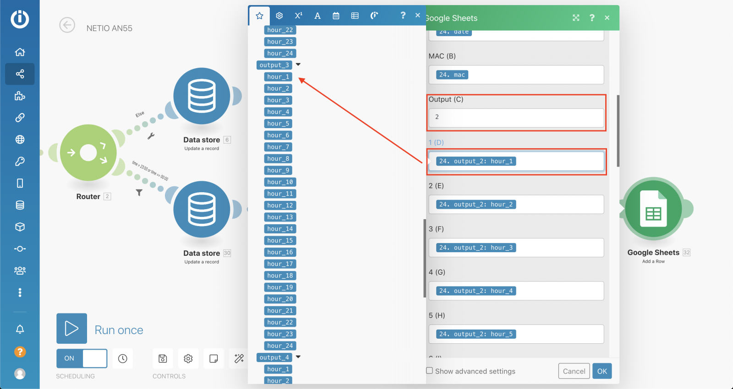Open the Home icon in sidebar
Screen dimensions: 733x389
click(x=20, y=52)
